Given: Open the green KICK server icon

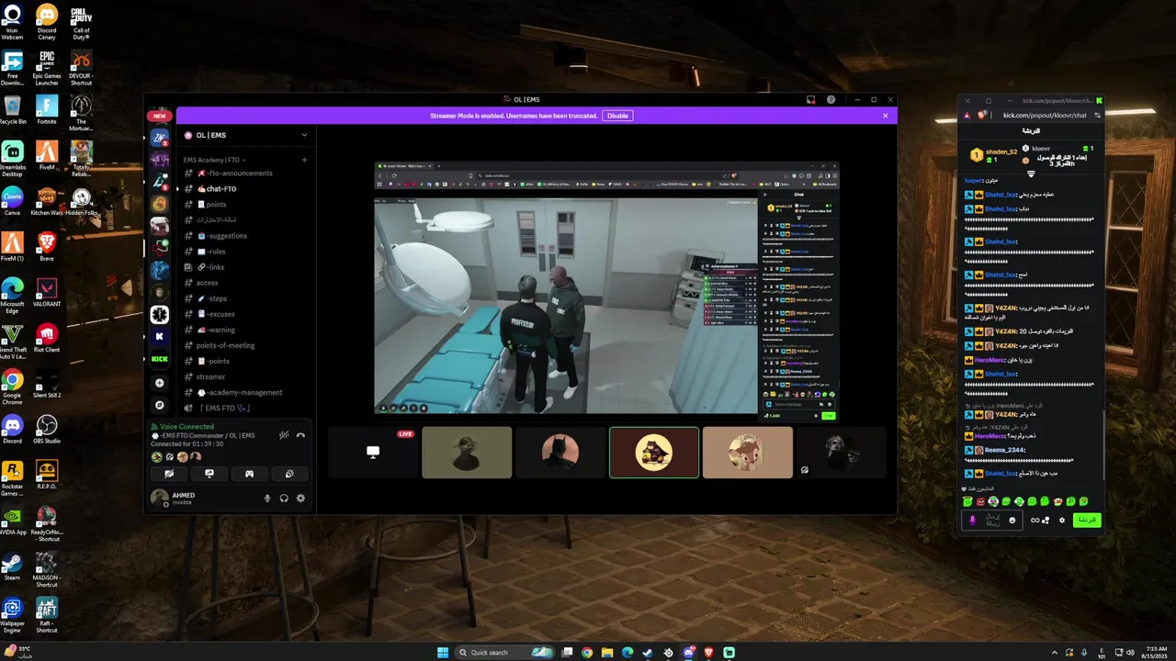Looking at the screenshot, I should click(160, 359).
